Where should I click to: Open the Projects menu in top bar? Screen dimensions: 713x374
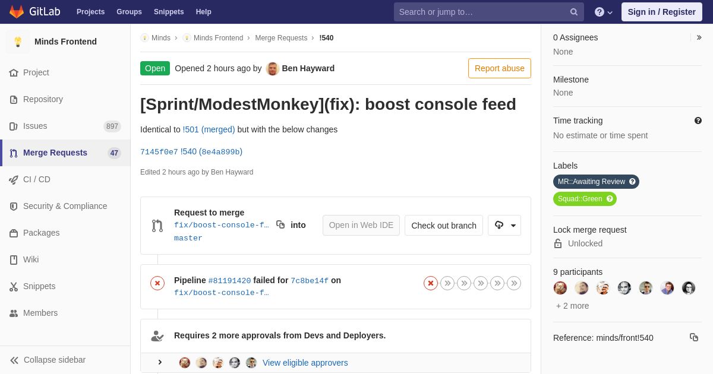click(90, 12)
